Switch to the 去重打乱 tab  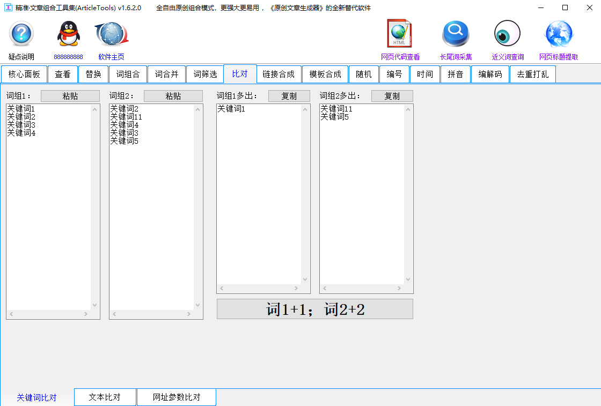tap(532, 74)
